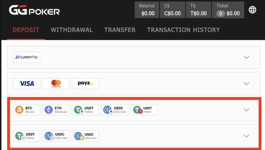Choose Visa as payment method

(x=26, y=83)
